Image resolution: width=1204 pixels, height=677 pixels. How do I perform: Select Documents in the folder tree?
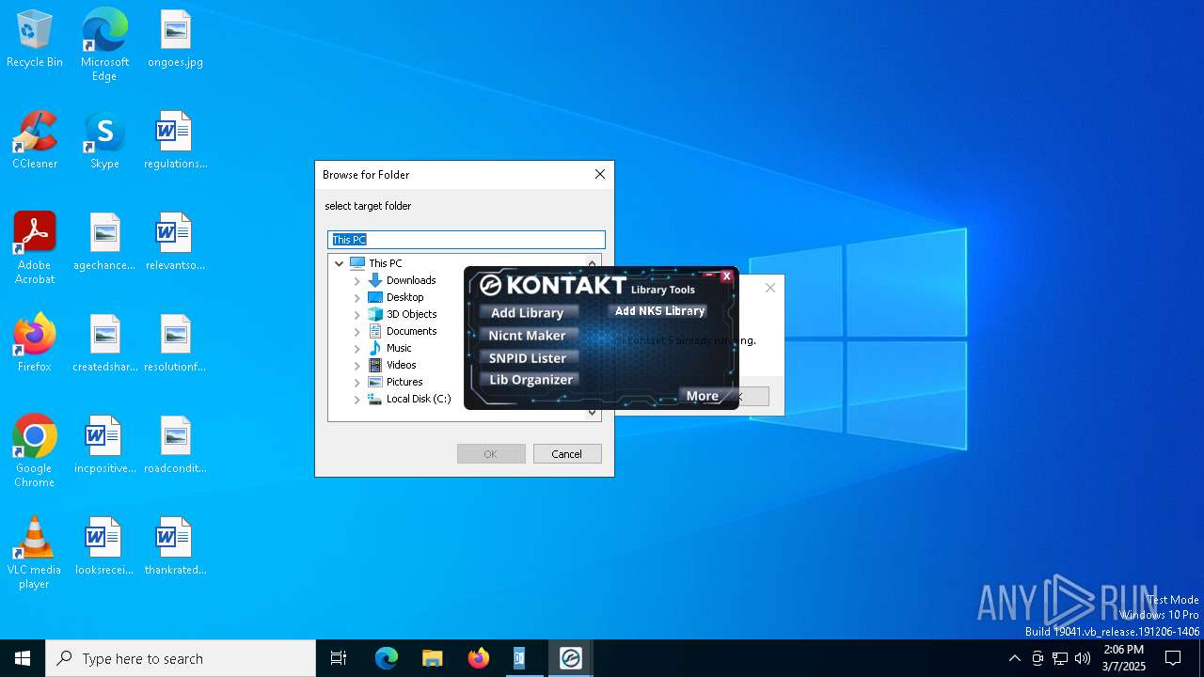coord(411,331)
